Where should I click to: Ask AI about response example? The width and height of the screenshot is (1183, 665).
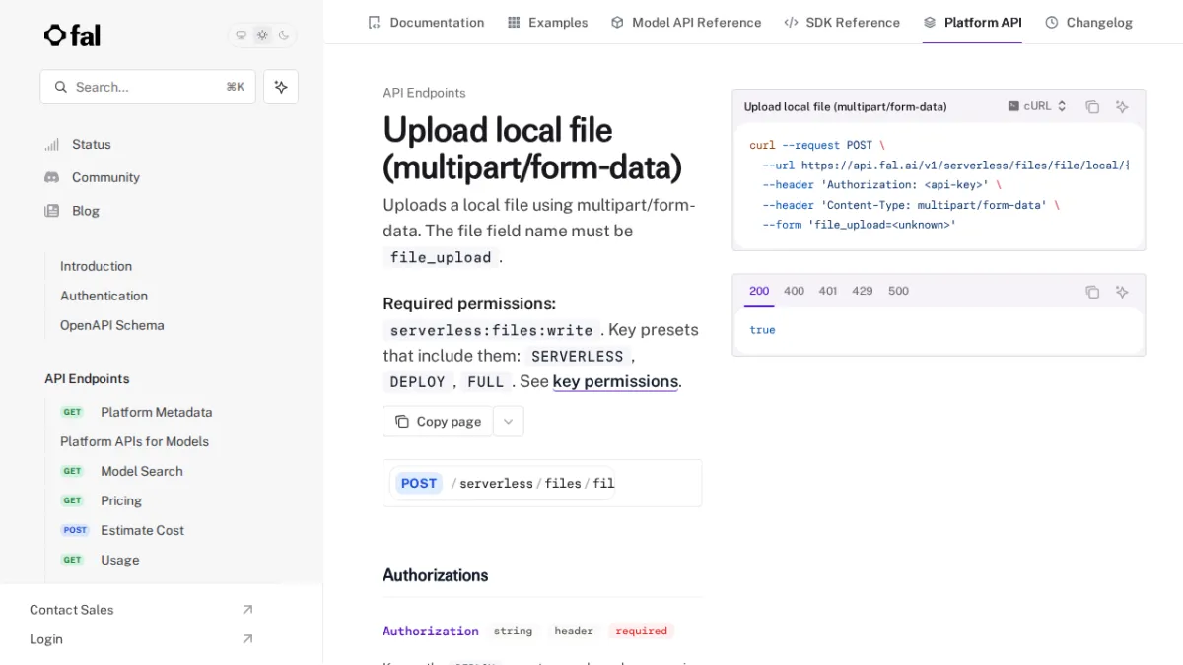[x=1122, y=292]
